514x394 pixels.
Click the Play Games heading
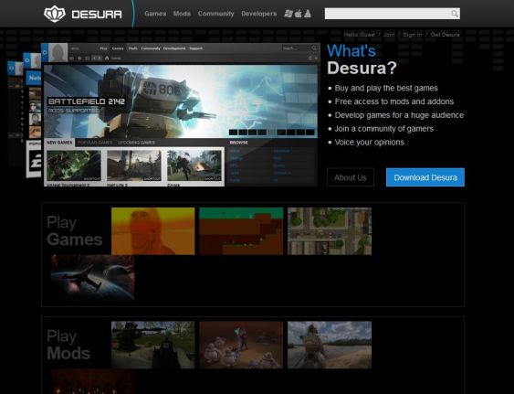(75, 230)
